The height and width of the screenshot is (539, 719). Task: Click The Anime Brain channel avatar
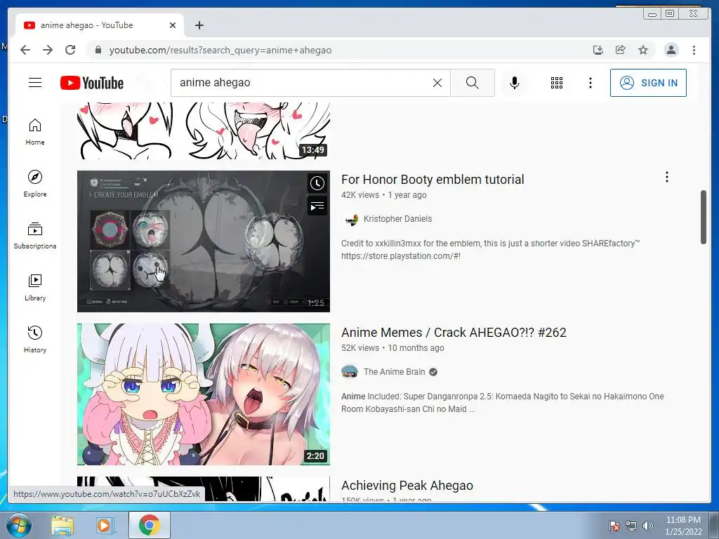(350, 372)
